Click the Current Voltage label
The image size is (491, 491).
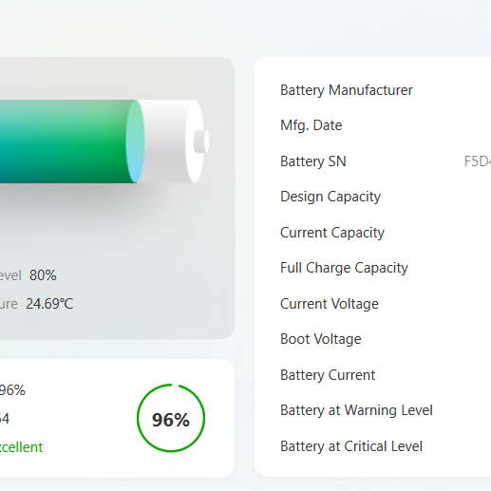[x=330, y=304]
